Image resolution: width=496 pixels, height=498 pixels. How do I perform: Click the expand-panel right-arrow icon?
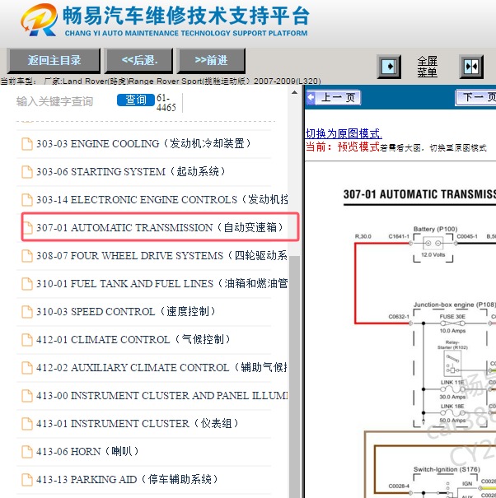click(389, 67)
